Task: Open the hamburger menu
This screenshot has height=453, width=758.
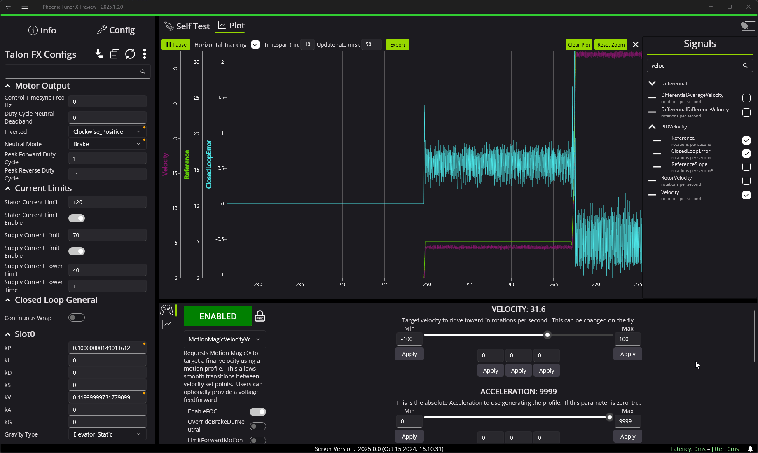Action: 25,7
